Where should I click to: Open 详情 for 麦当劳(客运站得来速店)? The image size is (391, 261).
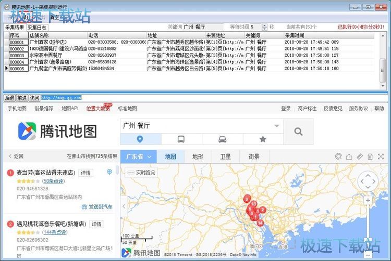[85, 173]
